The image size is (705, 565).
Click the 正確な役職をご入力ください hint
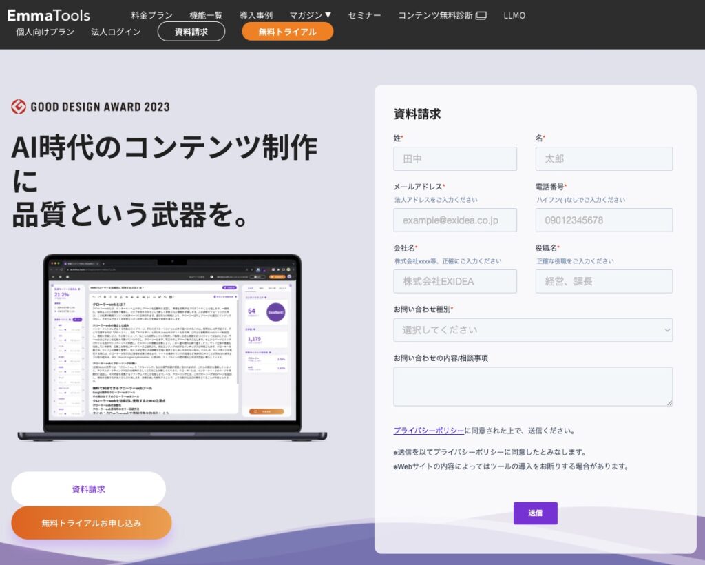pos(575,261)
